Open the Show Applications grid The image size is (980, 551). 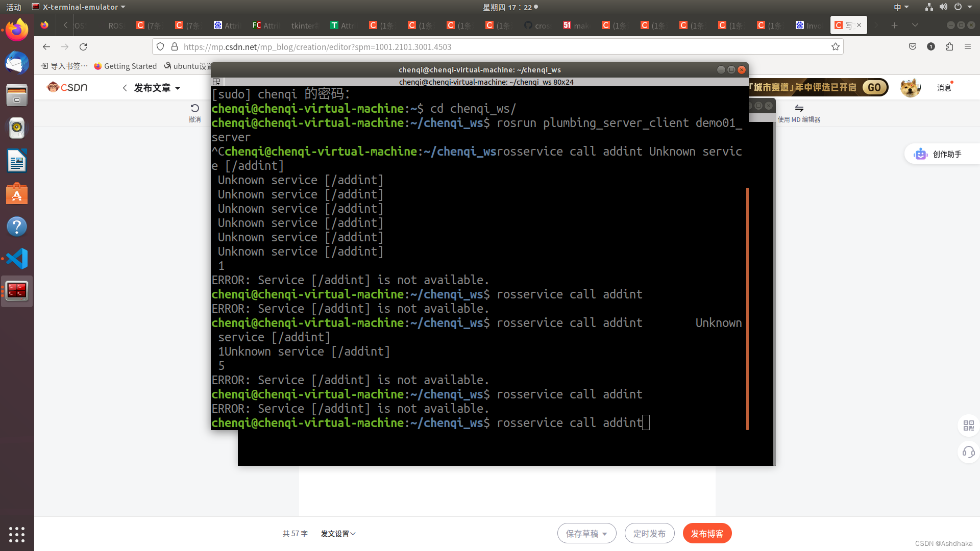17,534
